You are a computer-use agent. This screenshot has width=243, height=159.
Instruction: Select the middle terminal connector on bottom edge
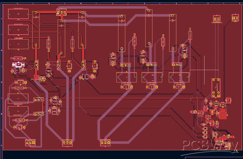click(x=67, y=143)
